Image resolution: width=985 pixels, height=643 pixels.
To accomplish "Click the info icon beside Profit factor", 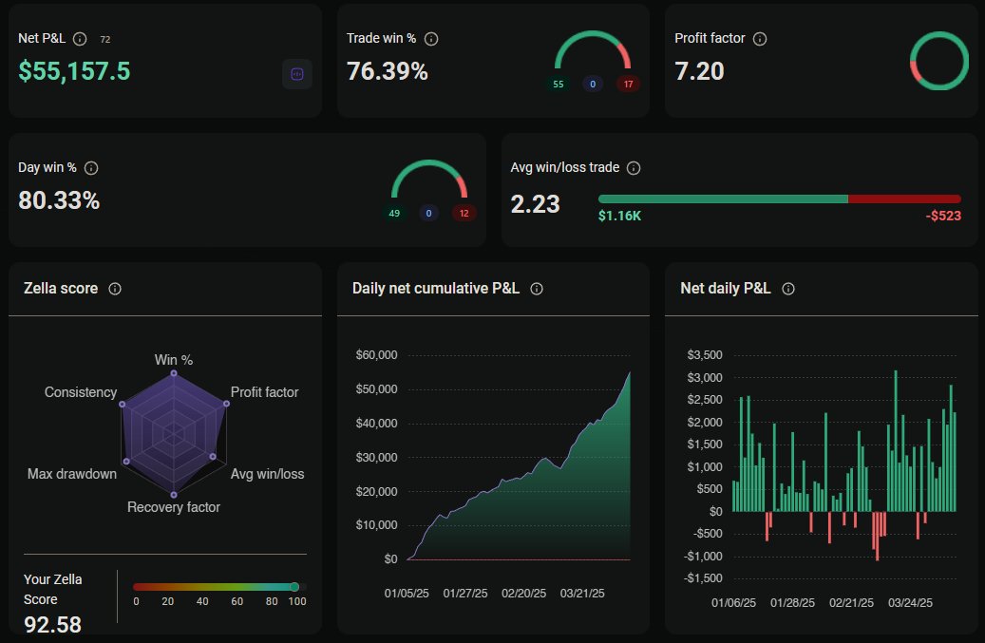I will 760,39.
